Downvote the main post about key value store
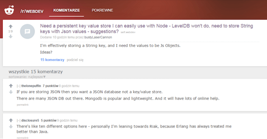This screenshot has height=139, width=267. click(x=11, y=36)
